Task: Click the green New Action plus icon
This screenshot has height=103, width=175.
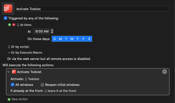Action: pos(9,99)
